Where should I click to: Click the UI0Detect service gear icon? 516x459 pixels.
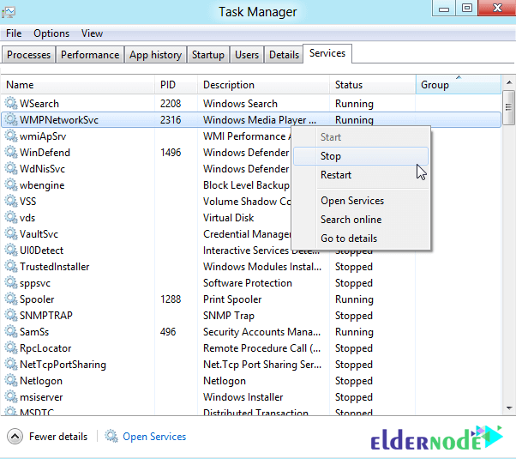tap(11, 251)
